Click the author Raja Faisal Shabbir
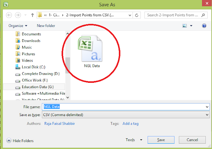The height and width of the screenshot is (149, 212). [x=60, y=123]
